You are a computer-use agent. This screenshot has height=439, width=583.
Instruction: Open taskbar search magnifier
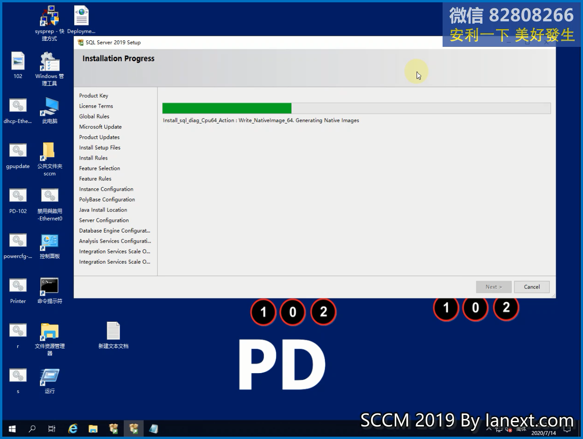(x=32, y=429)
